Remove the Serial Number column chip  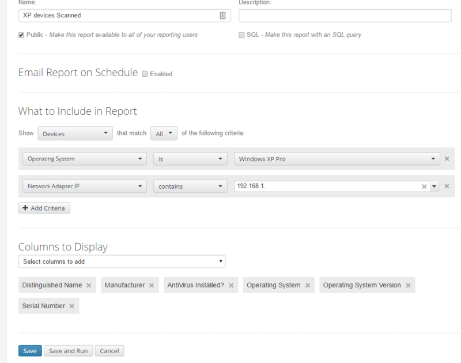(x=71, y=305)
